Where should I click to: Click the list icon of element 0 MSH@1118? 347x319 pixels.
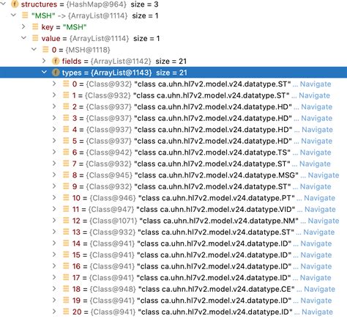point(45,50)
